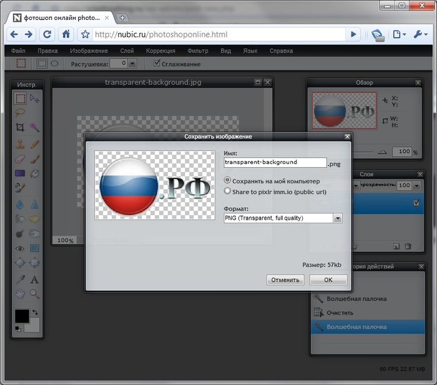Open the Формат dropdown in save dialog
This screenshot has width=437, height=385.
point(338,218)
